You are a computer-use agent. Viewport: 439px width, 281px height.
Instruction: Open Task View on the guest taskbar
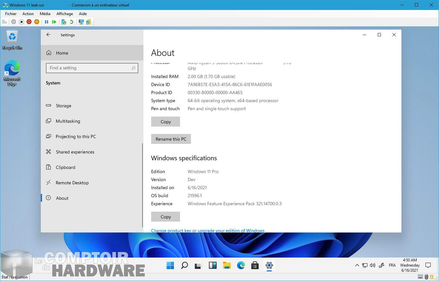[198, 265]
